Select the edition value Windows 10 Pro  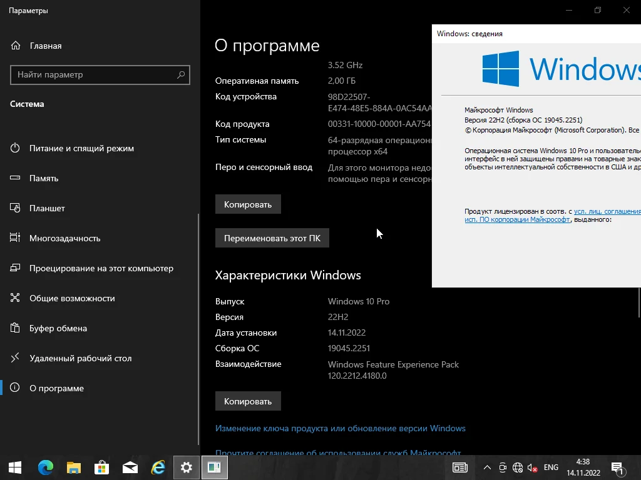(359, 301)
